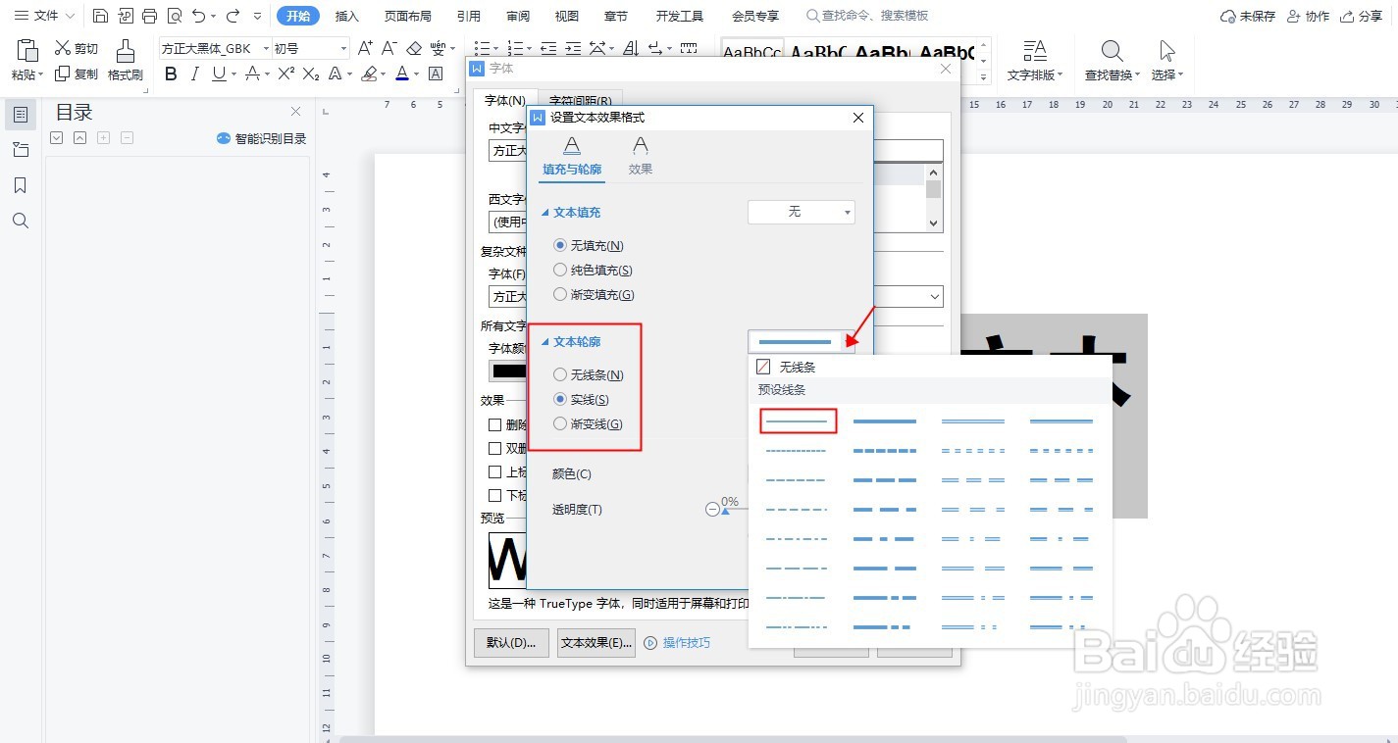The height and width of the screenshot is (743, 1398).
Task: Toggle superscript checkbox (上标) in Font dialog
Action: [x=495, y=471]
